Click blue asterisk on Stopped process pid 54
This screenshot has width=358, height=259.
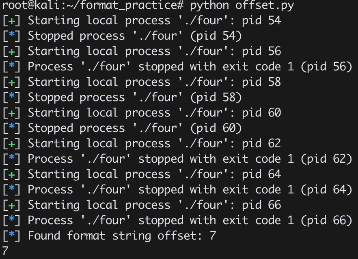tap(12, 35)
